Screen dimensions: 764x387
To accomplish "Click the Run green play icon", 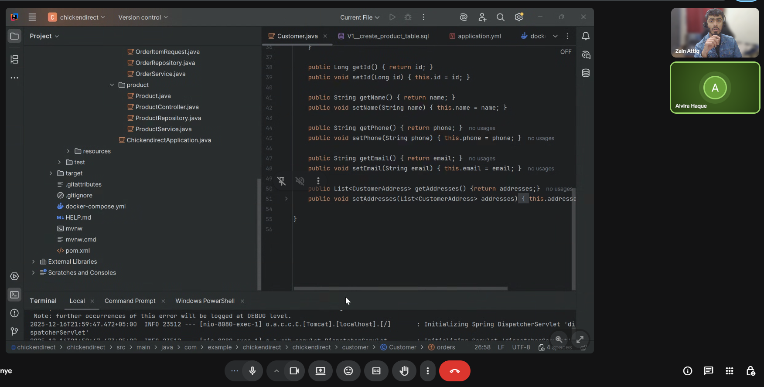I will click(392, 17).
